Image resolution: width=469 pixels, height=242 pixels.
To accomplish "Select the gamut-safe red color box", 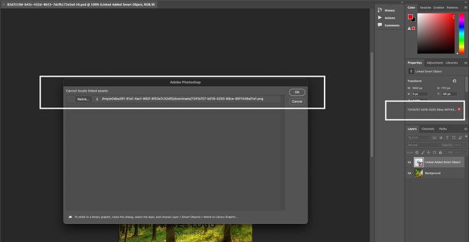I will [x=413, y=28].
